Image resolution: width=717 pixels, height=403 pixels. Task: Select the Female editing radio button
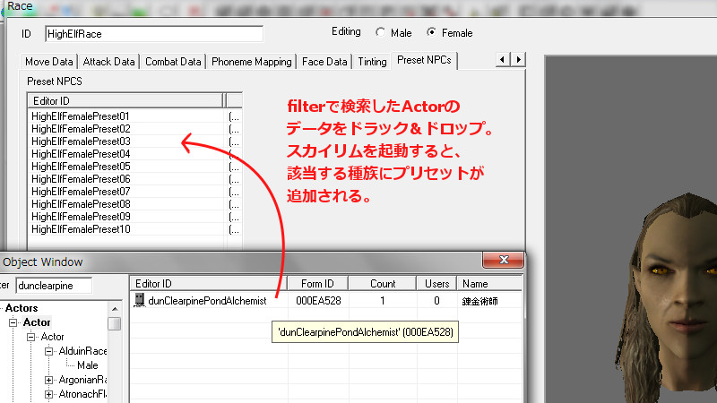coord(431,32)
